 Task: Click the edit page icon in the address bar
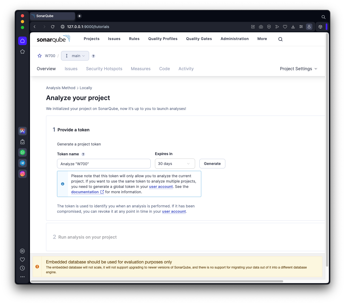[253, 27]
